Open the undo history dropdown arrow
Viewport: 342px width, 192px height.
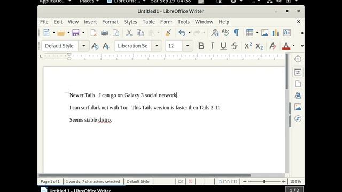pos(189,33)
